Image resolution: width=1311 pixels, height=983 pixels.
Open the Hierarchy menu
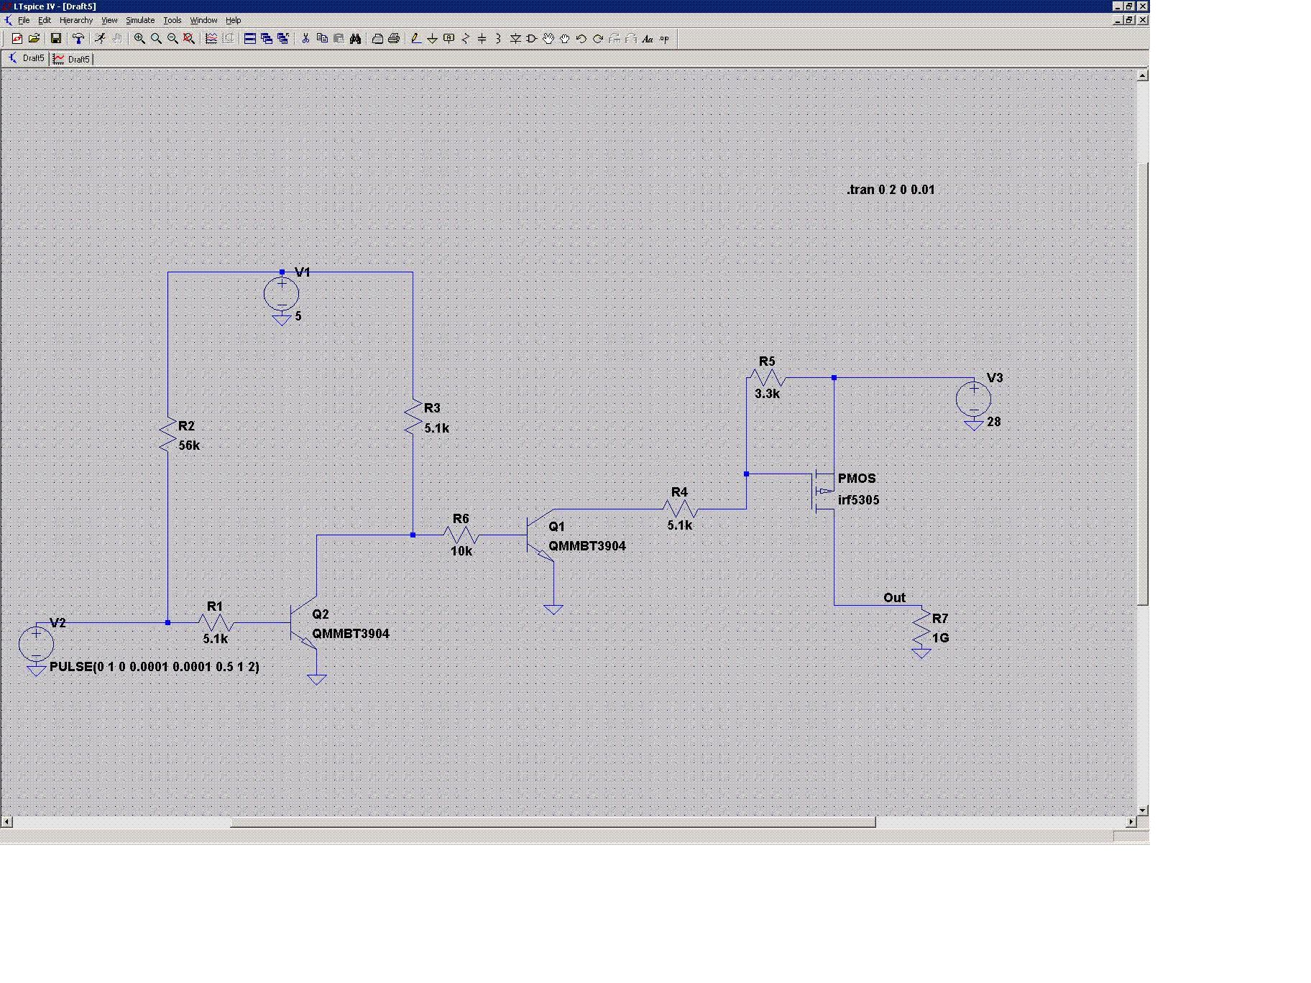[x=75, y=20]
